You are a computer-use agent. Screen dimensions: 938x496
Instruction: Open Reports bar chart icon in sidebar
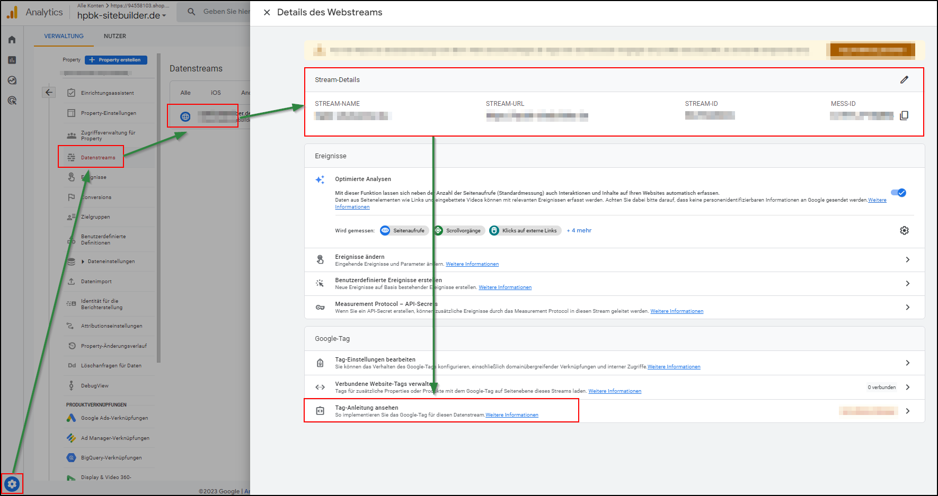point(12,60)
